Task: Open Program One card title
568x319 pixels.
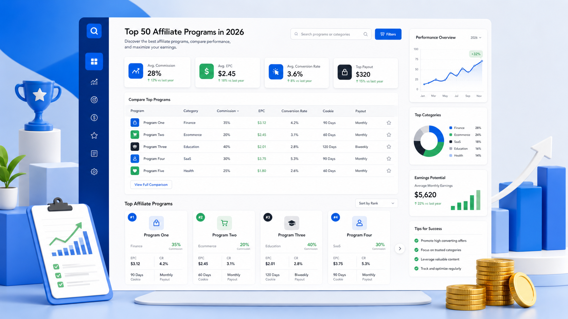Action: pos(156,235)
